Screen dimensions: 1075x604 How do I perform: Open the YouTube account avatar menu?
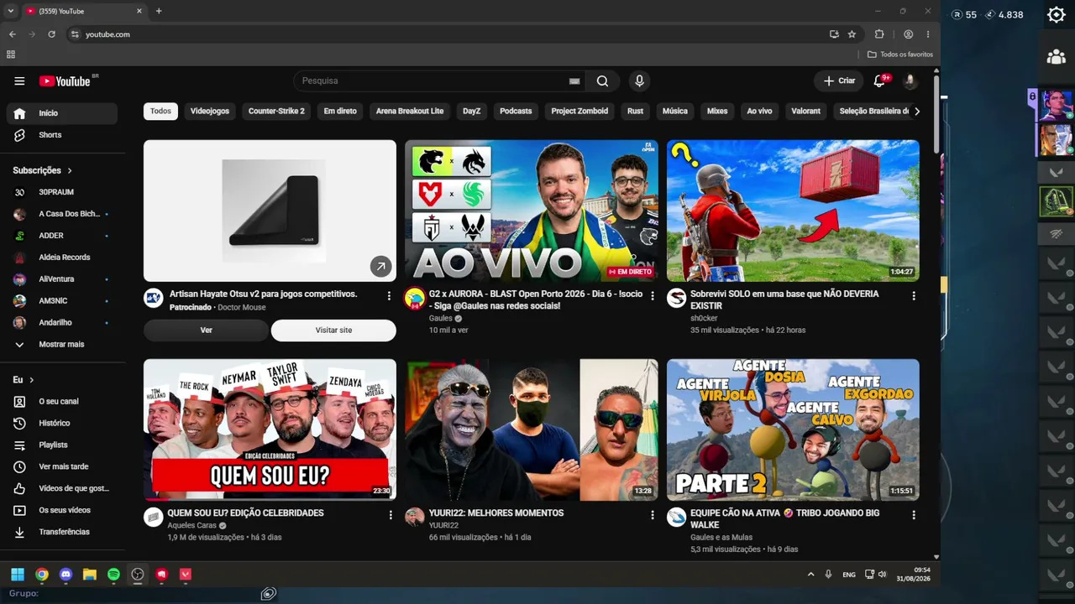click(x=910, y=81)
